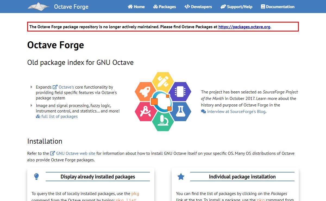Open the Developers menu item
The width and height of the screenshot is (326, 201).
pos(198,7)
